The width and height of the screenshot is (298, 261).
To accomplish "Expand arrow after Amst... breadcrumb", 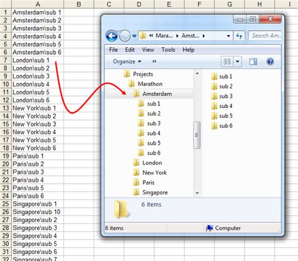I will [204, 36].
